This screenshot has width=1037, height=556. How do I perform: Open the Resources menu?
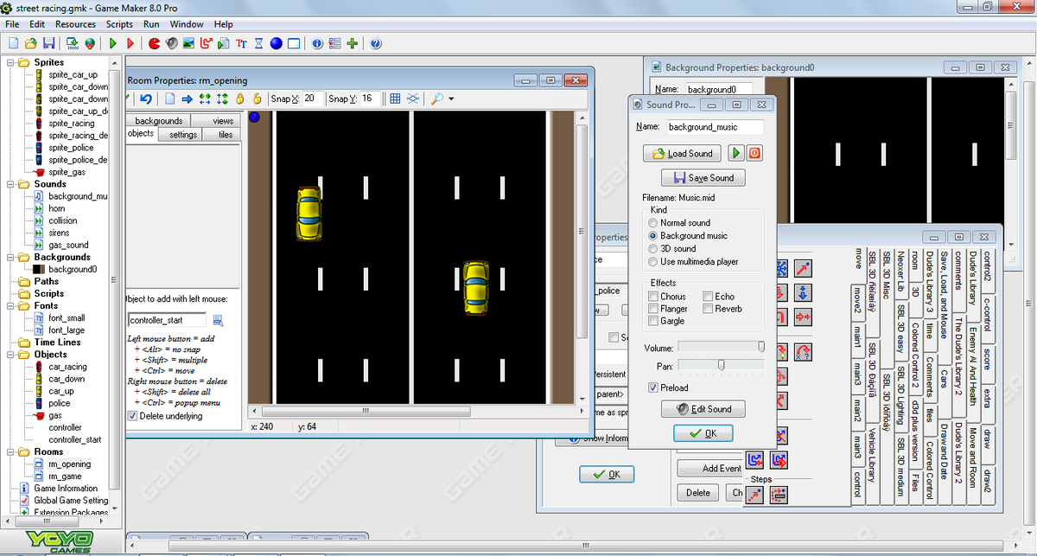(75, 24)
